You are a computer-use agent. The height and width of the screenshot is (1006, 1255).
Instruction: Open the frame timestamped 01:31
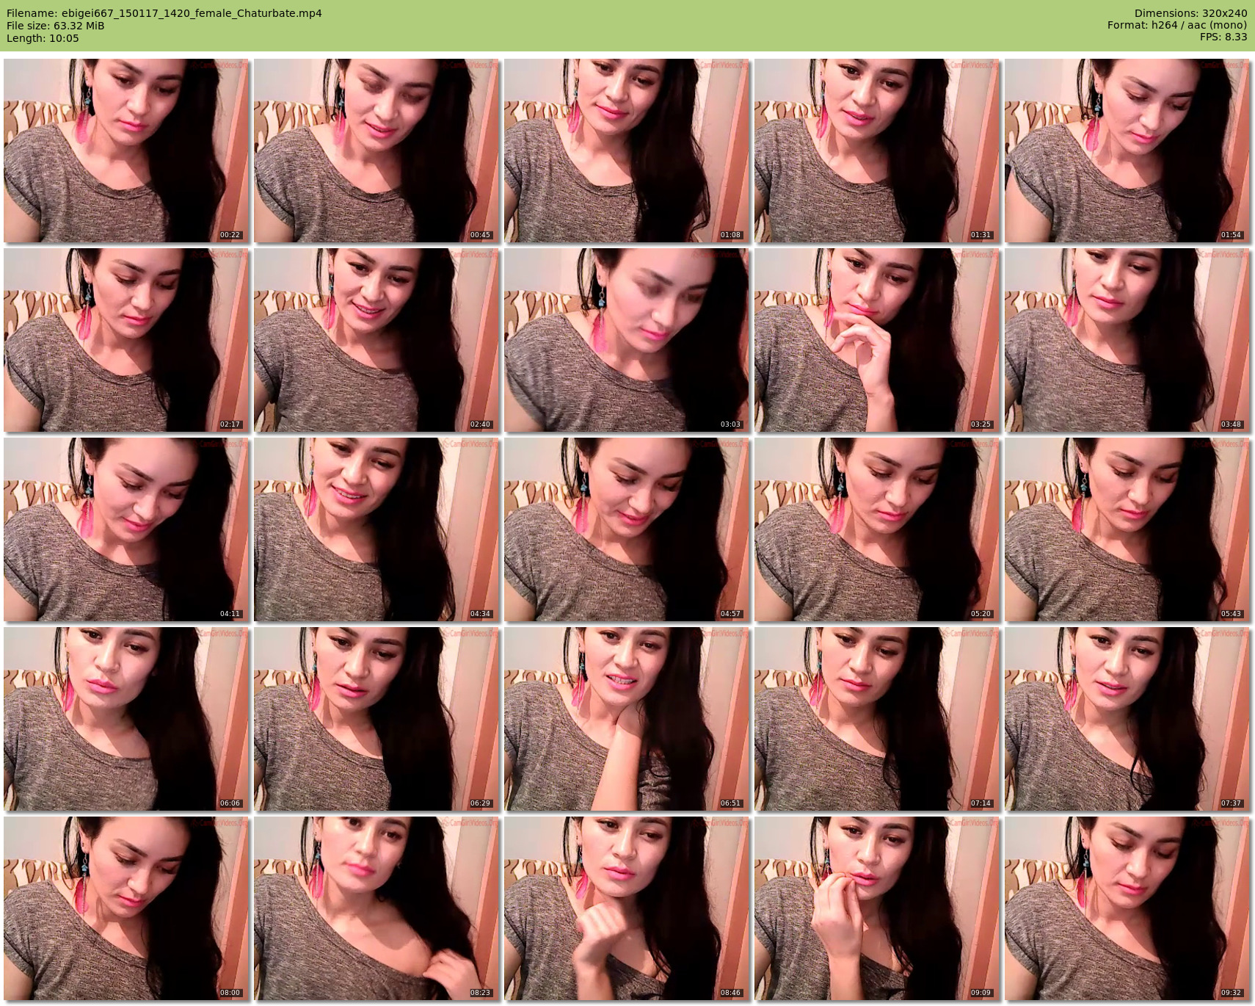(x=877, y=151)
